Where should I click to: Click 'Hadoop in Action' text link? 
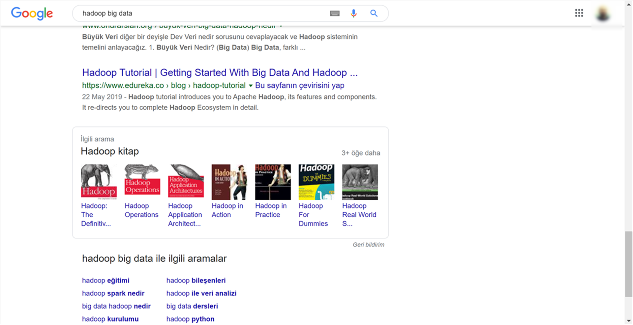(227, 210)
